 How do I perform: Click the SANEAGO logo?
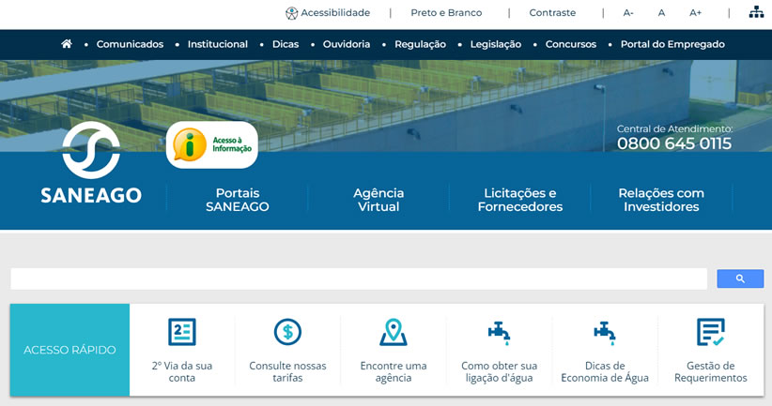(x=91, y=163)
